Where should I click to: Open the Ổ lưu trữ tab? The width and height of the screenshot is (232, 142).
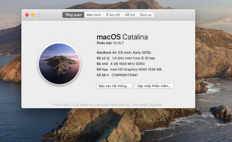click(113, 15)
